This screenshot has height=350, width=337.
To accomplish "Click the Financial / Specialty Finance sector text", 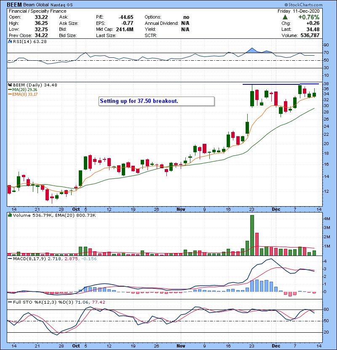I will pyautogui.click(x=37, y=11).
